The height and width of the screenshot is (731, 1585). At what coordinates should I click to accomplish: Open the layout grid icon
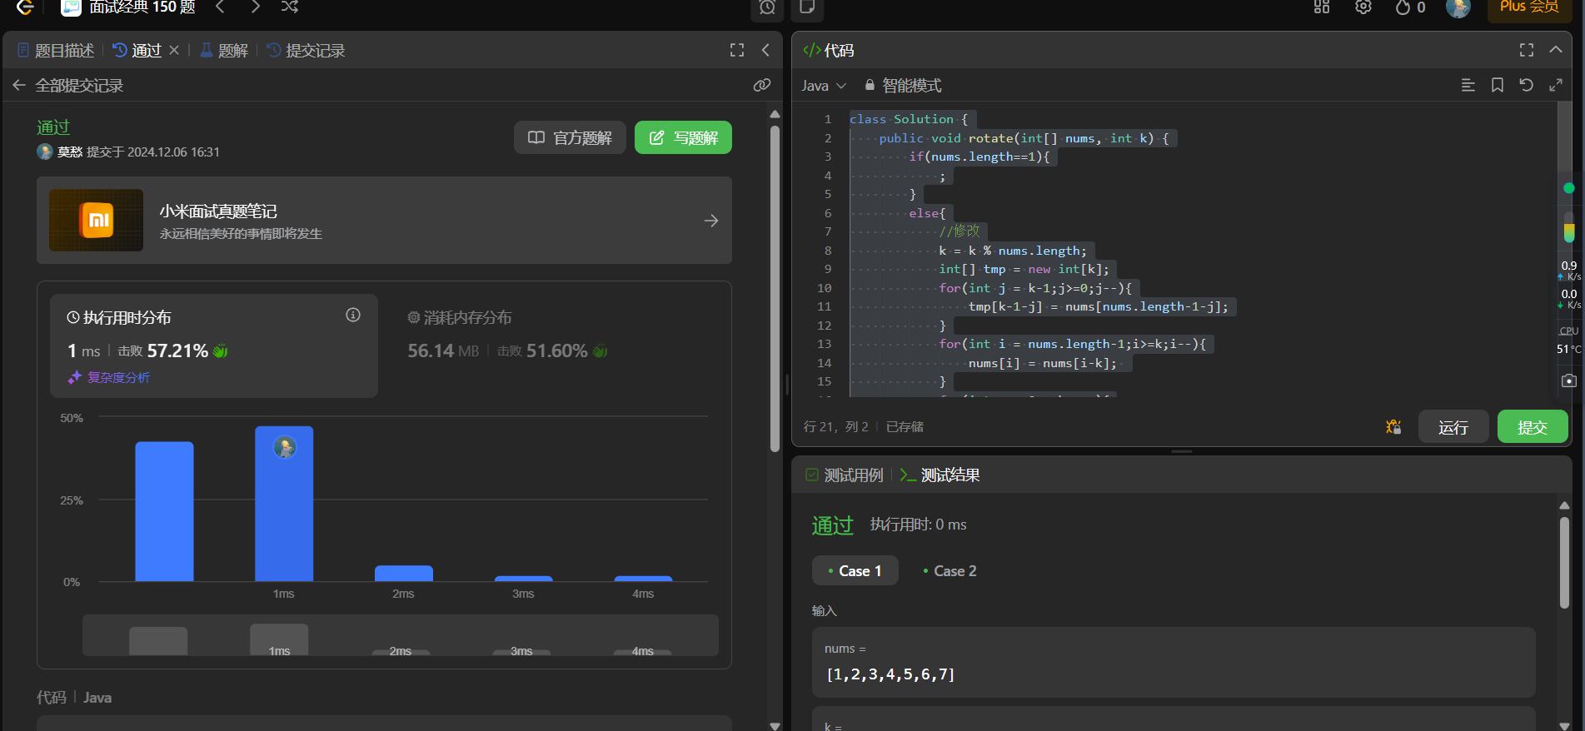pos(1322,7)
